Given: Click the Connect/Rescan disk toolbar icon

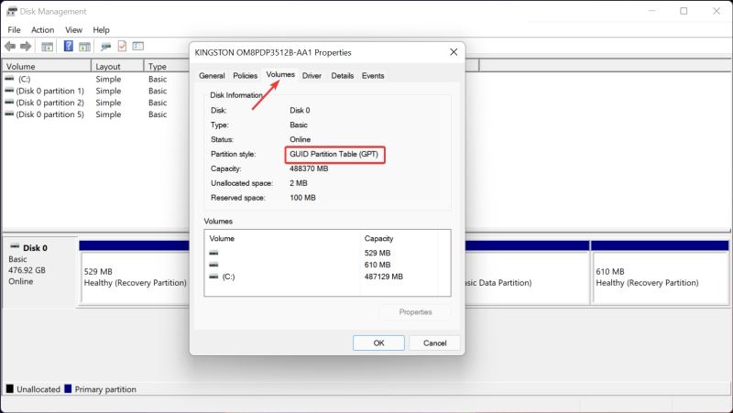Looking at the screenshot, I should tap(106, 47).
